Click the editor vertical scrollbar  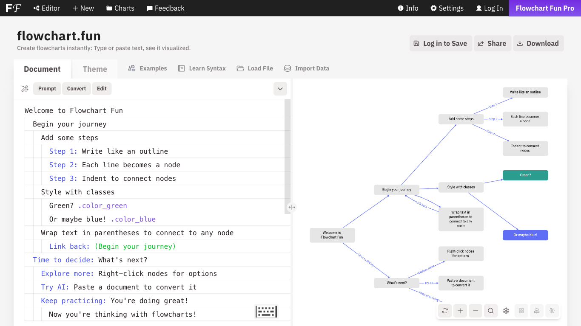288,156
